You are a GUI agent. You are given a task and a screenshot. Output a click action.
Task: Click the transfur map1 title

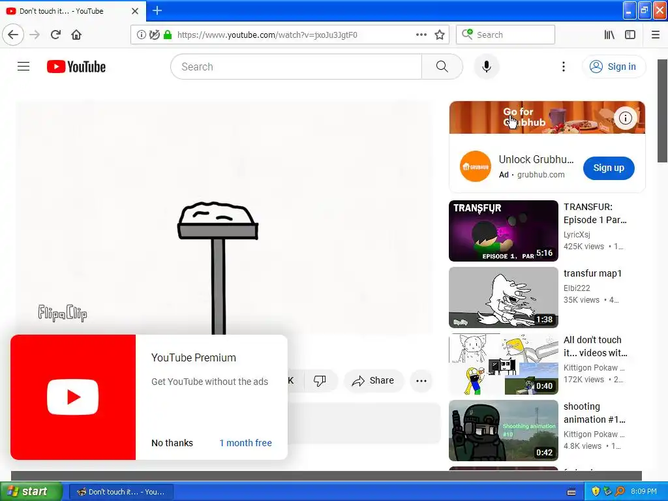[x=592, y=273]
